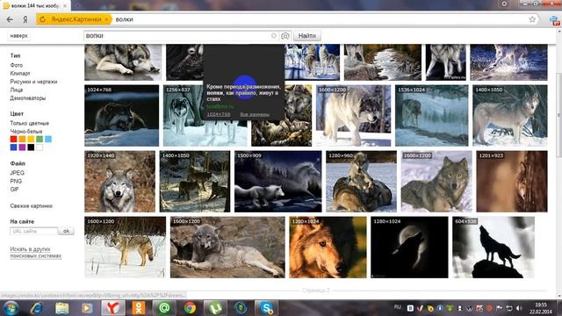This screenshot has height=316, width=562.
Task: Pick the purple color swatch
Action: point(22,147)
